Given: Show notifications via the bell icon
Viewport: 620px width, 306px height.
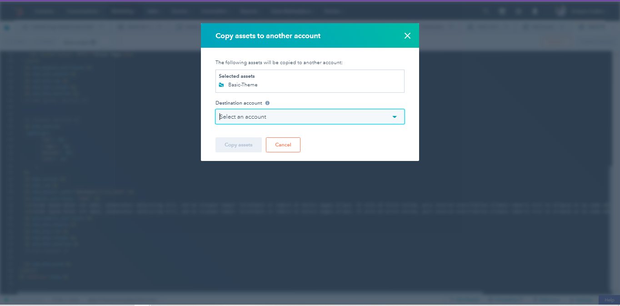Looking at the screenshot, I should click(x=535, y=11).
